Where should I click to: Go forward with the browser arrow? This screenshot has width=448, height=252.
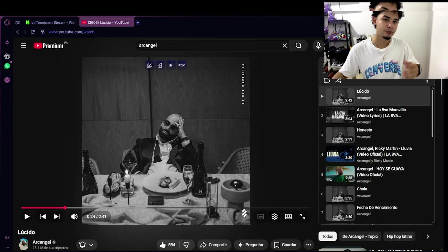[24, 32]
